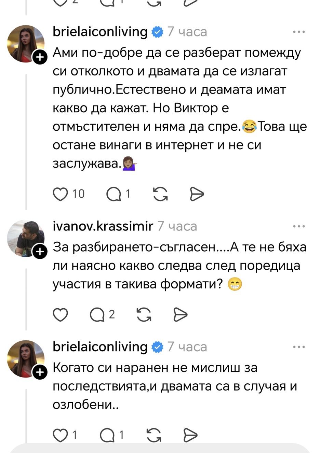Open ivanov.krassimir profile via username

[103, 226]
